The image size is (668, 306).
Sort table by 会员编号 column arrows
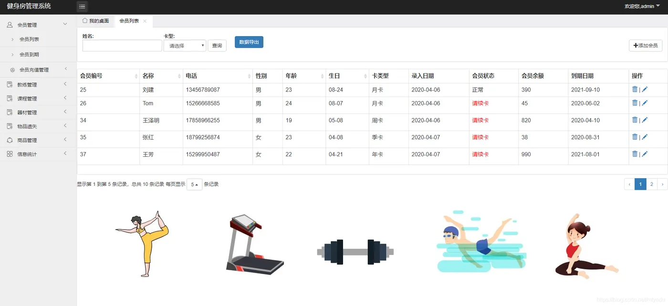pos(136,76)
